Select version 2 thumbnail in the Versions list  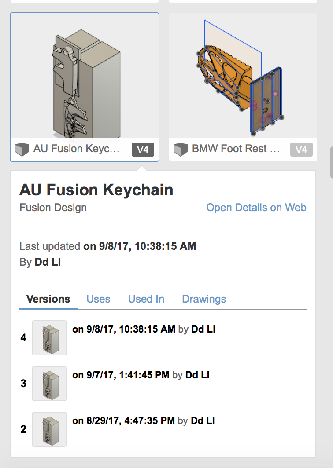(49, 429)
